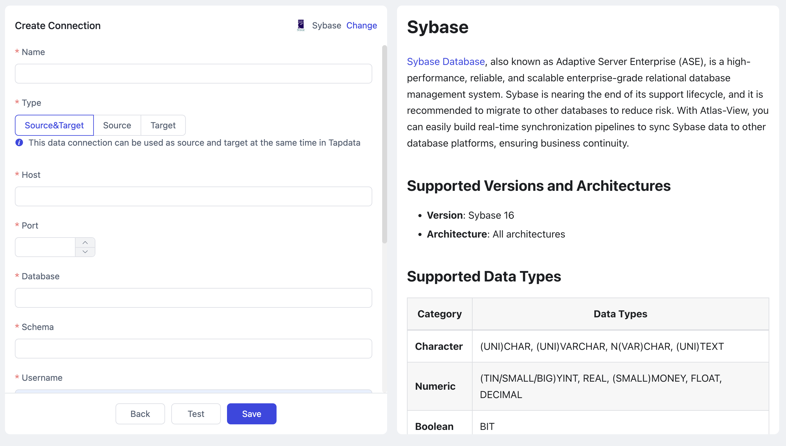Click the Sybase logo icon
Screen dimensions: 786x446
(301, 25)
